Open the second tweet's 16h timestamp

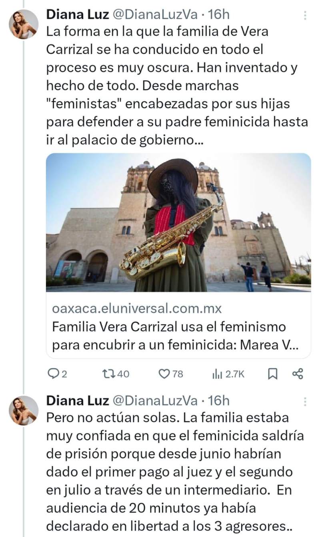[219, 401]
